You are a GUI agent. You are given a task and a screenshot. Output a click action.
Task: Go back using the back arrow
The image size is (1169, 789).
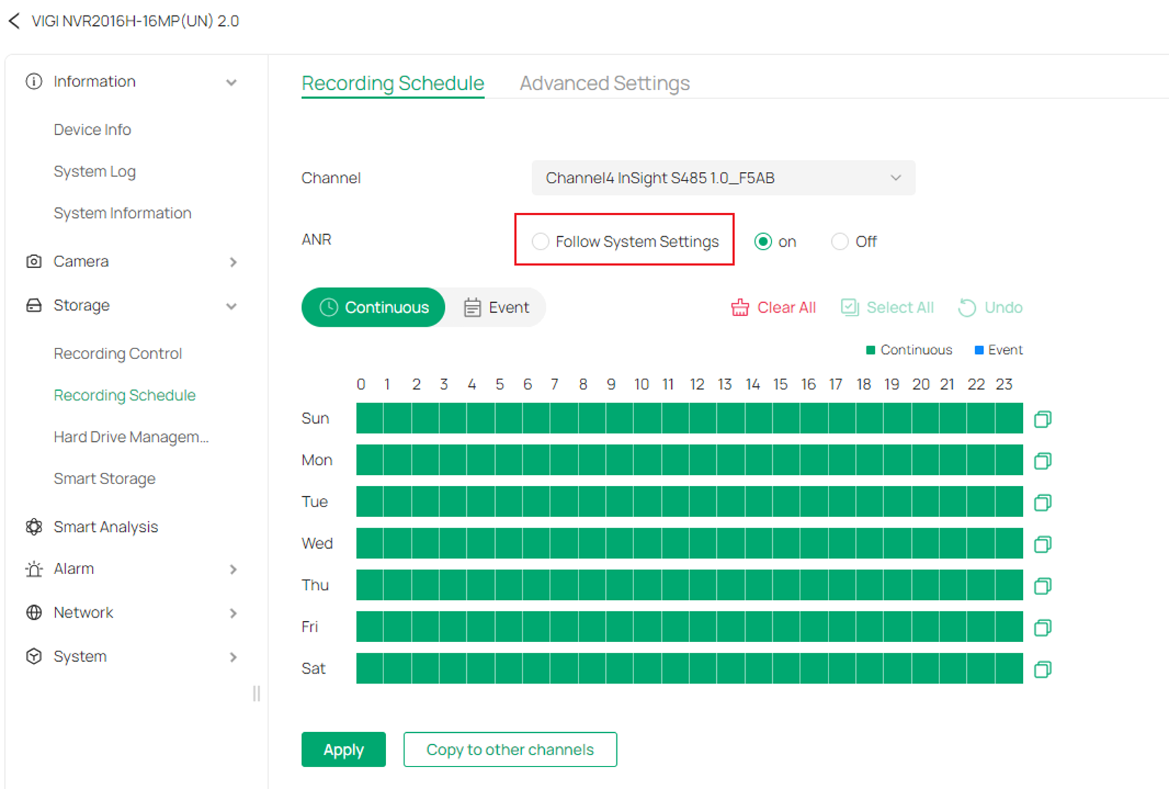coord(14,21)
